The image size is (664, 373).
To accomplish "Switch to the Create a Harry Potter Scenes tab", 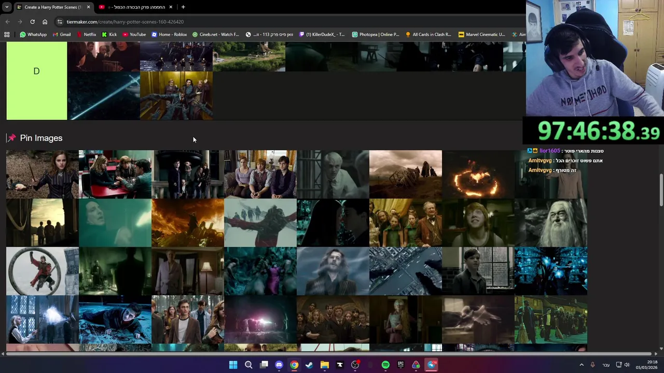I will pyautogui.click(x=53, y=7).
